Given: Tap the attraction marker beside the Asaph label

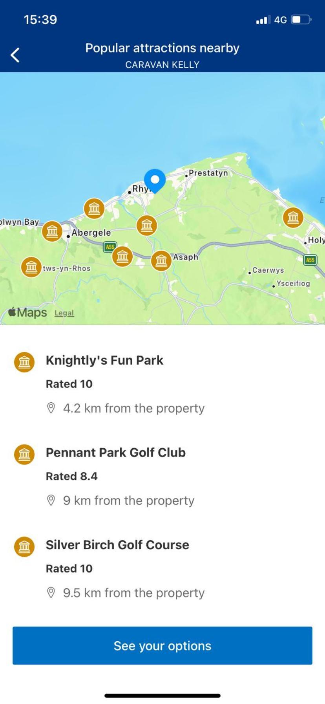Looking at the screenshot, I should tap(161, 261).
